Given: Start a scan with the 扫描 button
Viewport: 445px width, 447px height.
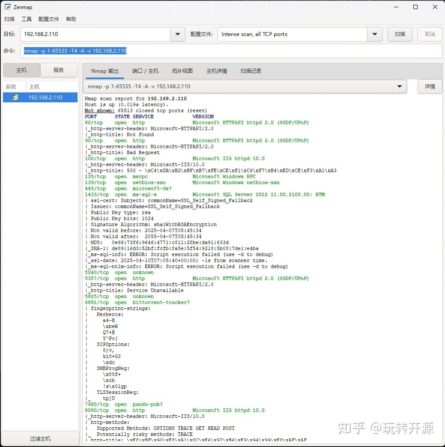Looking at the screenshot, I should (x=400, y=34).
